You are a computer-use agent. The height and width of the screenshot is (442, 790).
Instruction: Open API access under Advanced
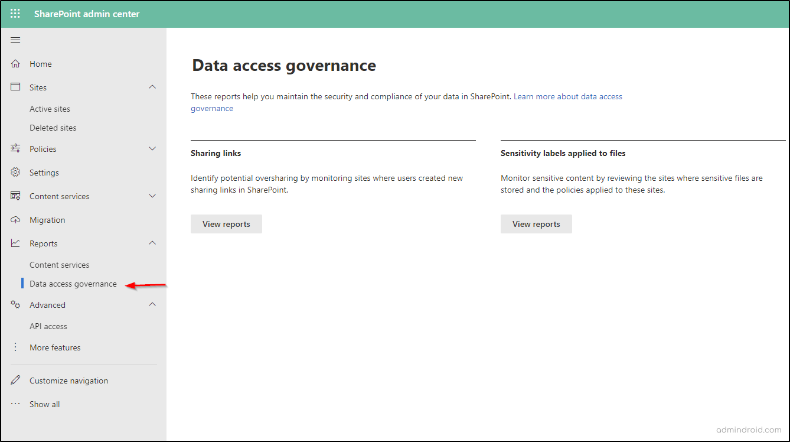tap(48, 326)
